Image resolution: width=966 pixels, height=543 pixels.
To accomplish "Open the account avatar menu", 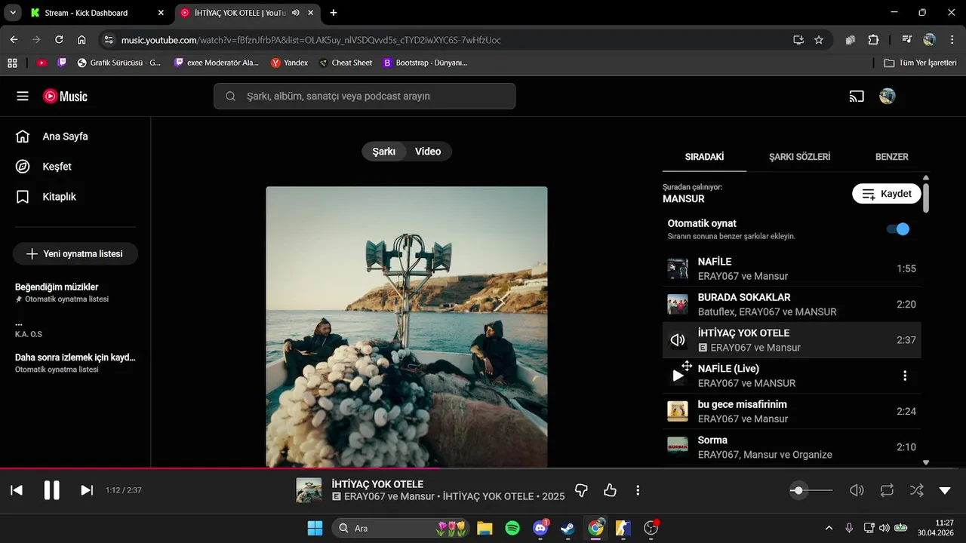I will coord(888,97).
